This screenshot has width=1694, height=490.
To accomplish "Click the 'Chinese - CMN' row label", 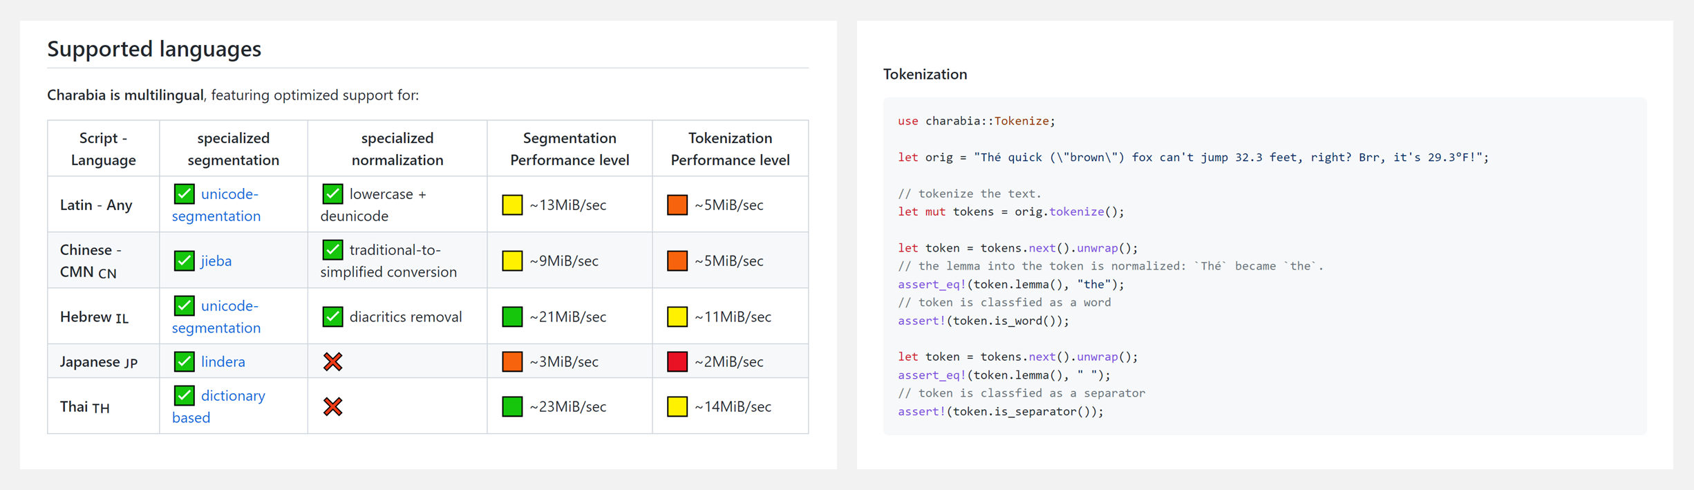I will 91,261.
